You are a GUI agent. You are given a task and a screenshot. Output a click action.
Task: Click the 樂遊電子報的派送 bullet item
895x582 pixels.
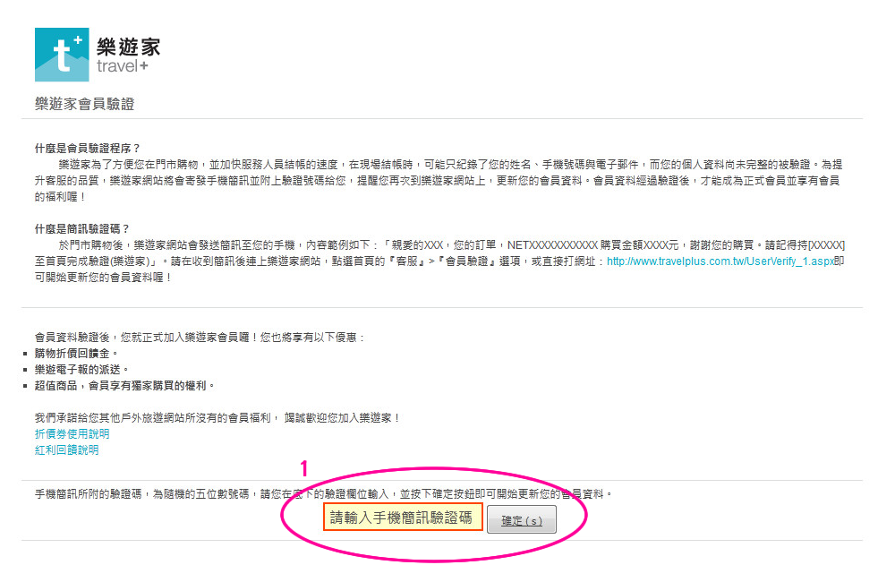[x=81, y=370]
